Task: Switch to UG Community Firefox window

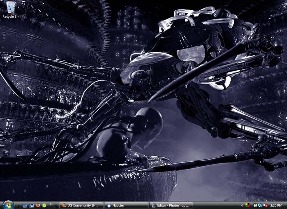Action: [82, 206]
